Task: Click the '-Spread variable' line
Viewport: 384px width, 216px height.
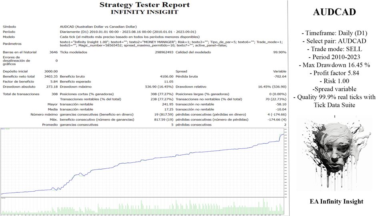Action: coord(334,89)
